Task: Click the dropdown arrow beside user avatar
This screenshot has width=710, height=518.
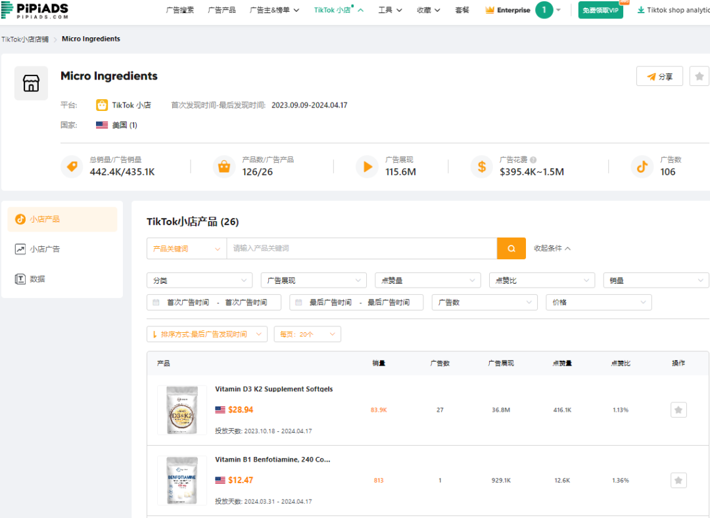Action: point(558,10)
